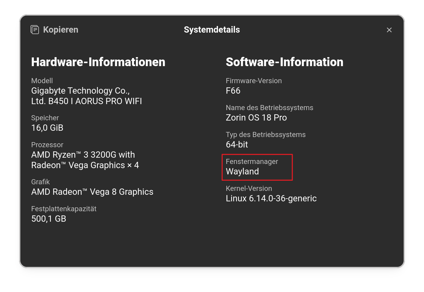
Task: Click the Systemdetails window title
Action: pyautogui.click(x=212, y=30)
